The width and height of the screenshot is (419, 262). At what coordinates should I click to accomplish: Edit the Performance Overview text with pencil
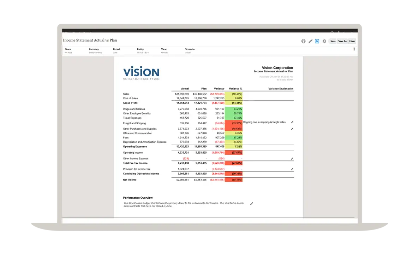252,204
